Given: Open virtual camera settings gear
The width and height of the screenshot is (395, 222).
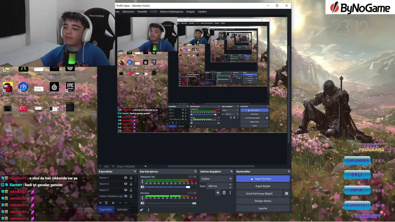Looking at the screenshot, I should (x=286, y=194).
